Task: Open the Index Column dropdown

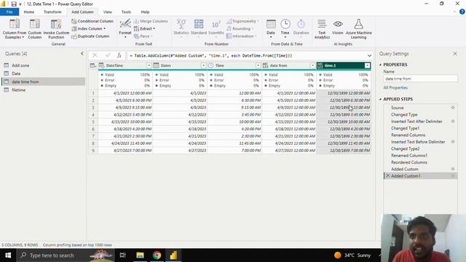Action: (89, 28)
